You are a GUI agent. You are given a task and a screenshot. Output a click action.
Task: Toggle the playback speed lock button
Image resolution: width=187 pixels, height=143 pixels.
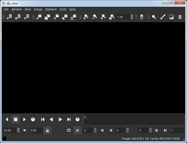(x=47, y=130)
